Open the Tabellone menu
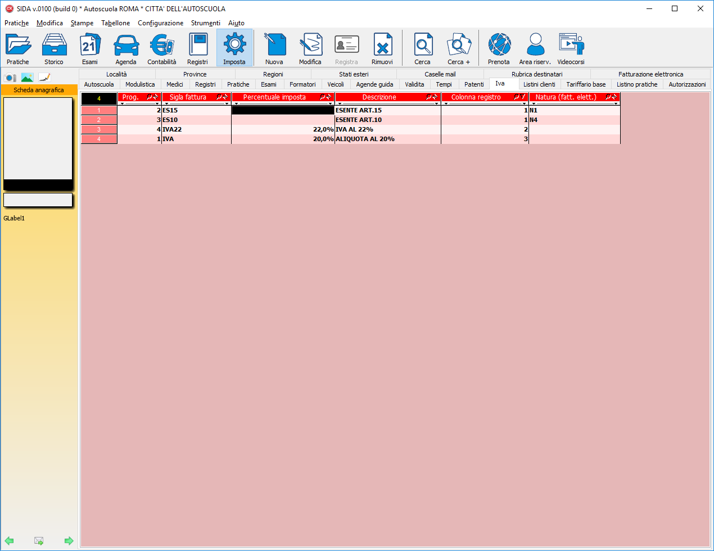This screenshot has height=551, width=714. click(115, 23)
